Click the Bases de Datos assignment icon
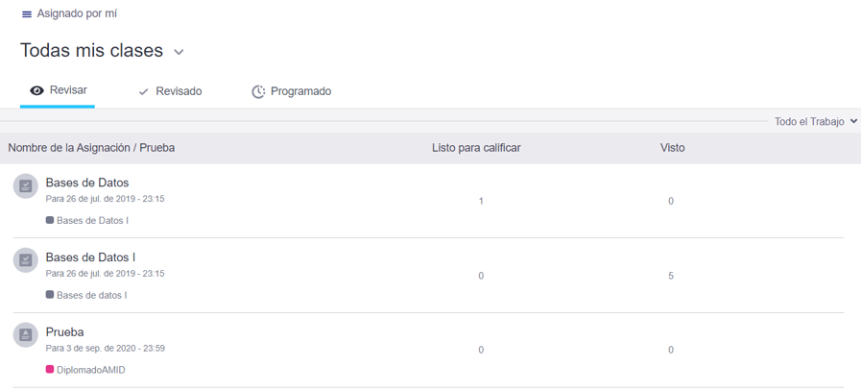Screen dimensions: 861x391 pos(26,185)
